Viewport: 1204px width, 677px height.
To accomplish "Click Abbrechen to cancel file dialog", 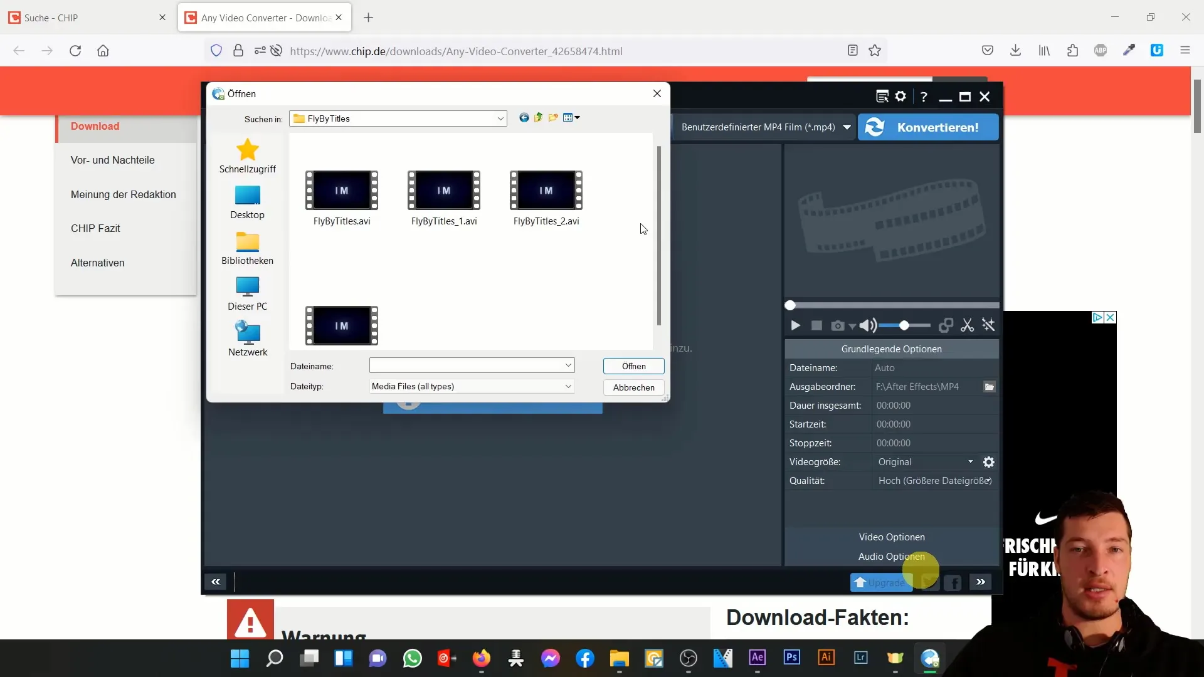I will tap(633, 387).
